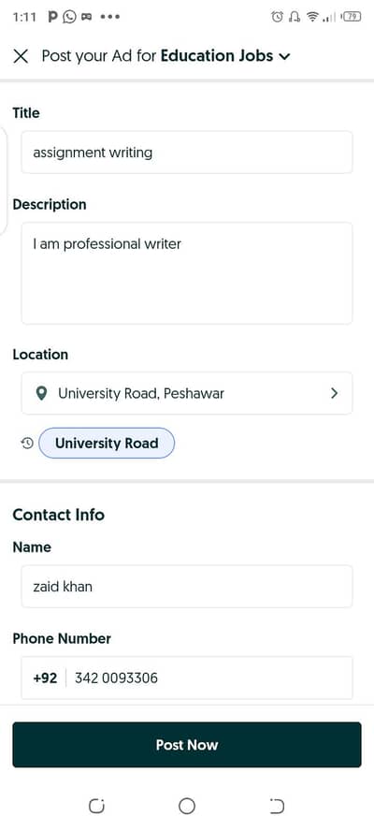Tap the location pin icon

tap(41, 394)
